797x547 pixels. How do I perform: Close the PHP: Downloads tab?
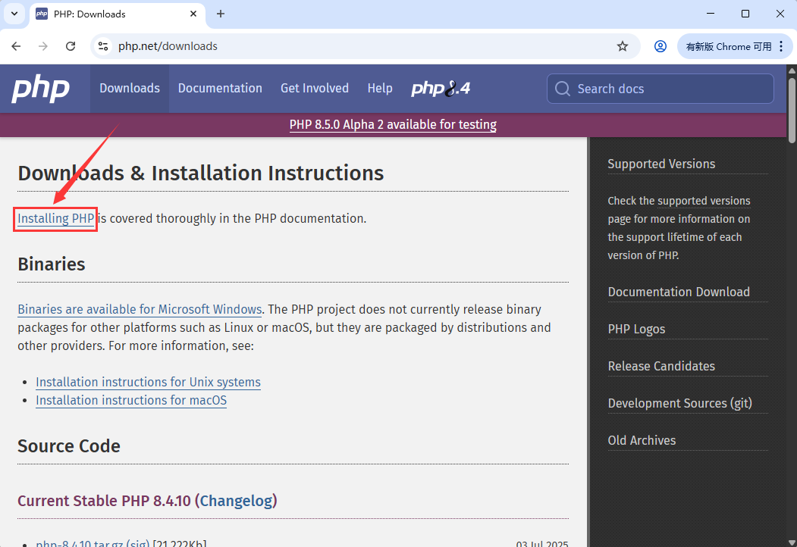193,14
